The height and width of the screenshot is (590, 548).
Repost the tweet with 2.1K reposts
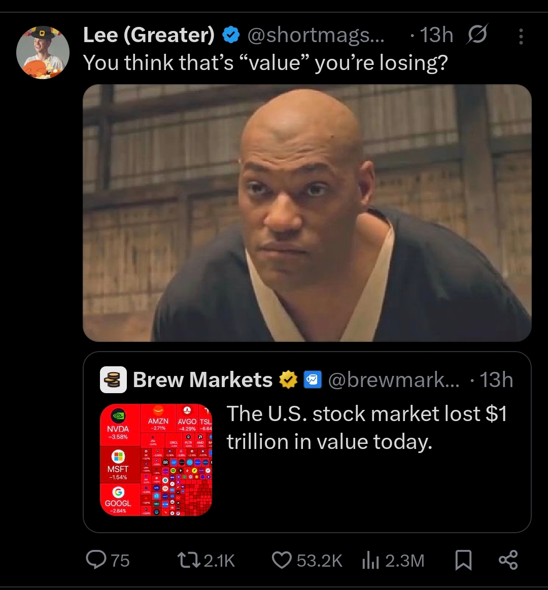tap(184, 560)
